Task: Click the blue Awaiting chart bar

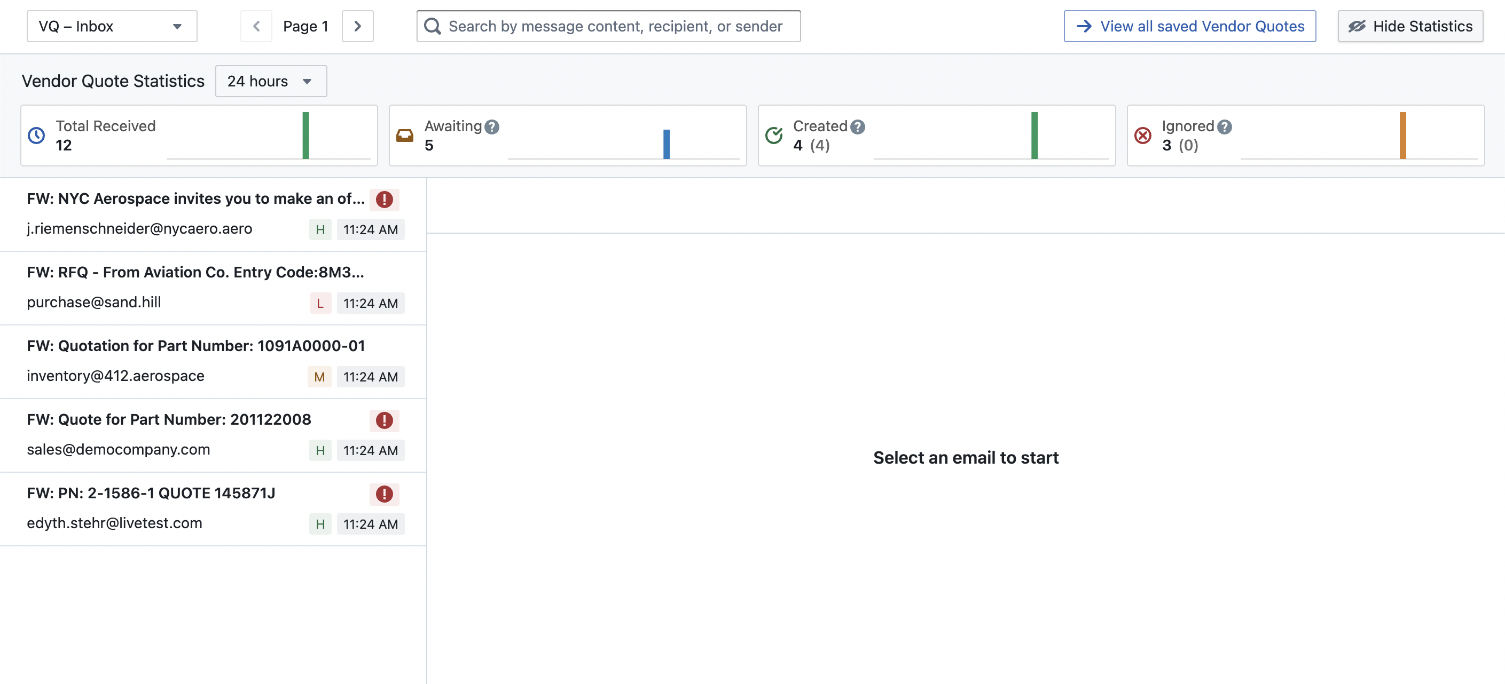Action: (x=666, y=144)
